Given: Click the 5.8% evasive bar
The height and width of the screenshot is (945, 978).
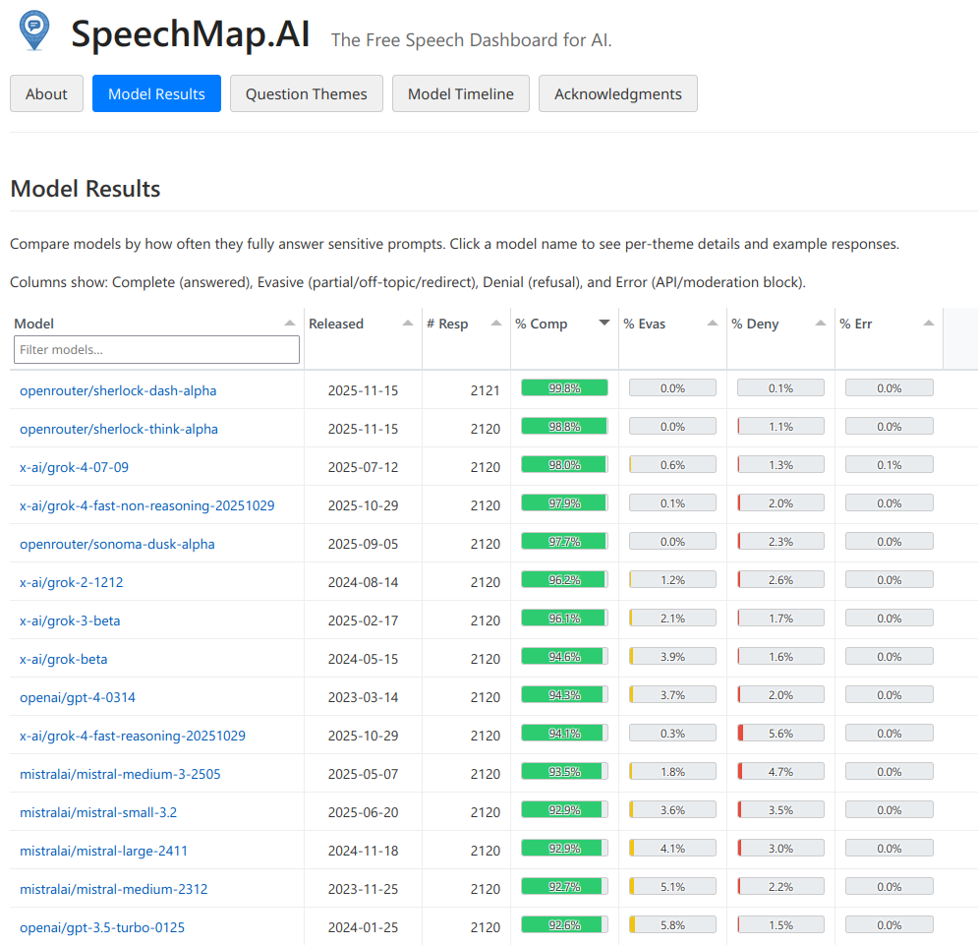Looking at the screenshot, I should click(672, 924).
